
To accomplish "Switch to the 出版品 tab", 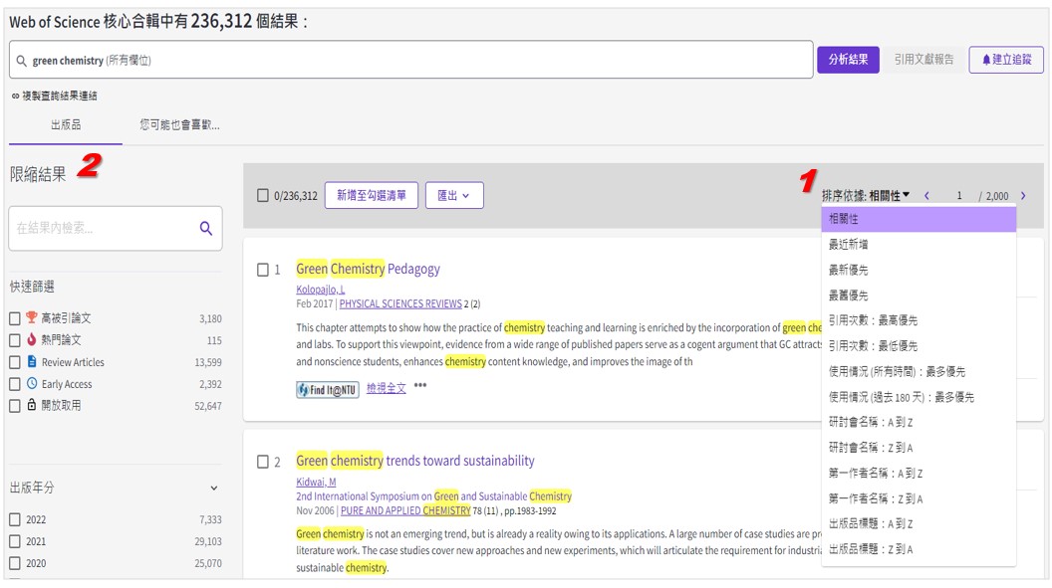I will 66,125.
